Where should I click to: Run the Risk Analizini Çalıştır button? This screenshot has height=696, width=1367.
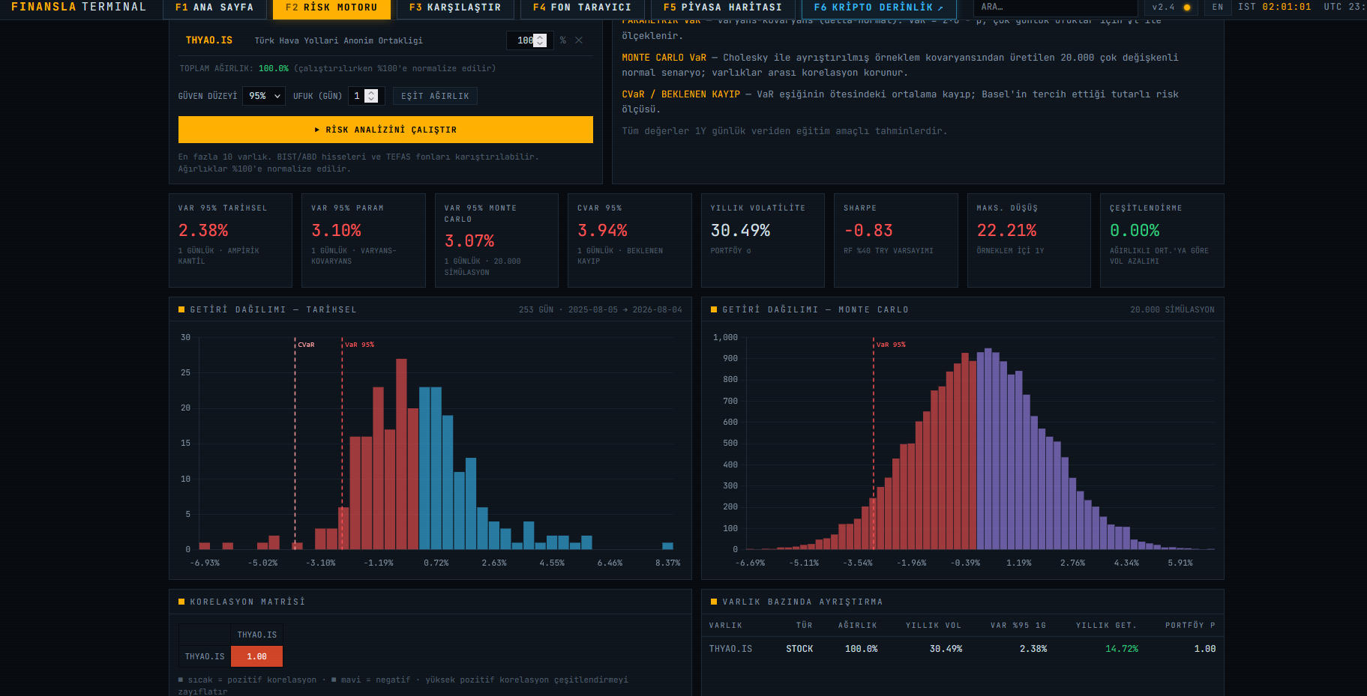pos(385,130)
